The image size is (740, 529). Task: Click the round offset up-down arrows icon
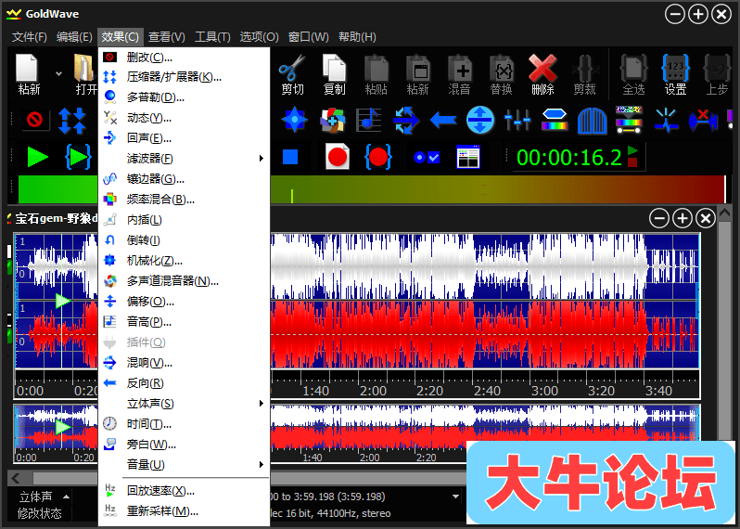[480, 120]
